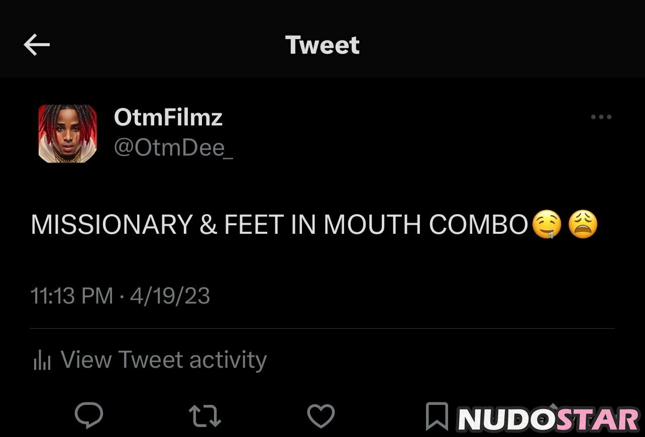Click the reply speech bubble icon
This screenshot has width=645, height=437.
click(x=89, y=416)
